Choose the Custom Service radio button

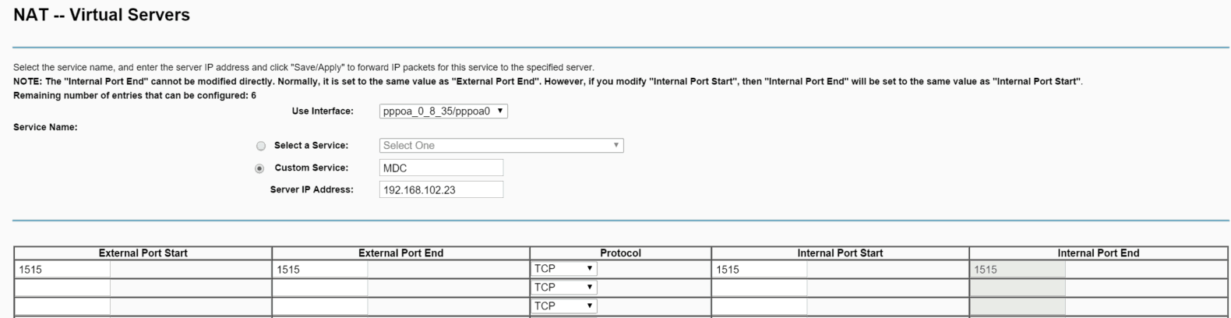point(260,168)
